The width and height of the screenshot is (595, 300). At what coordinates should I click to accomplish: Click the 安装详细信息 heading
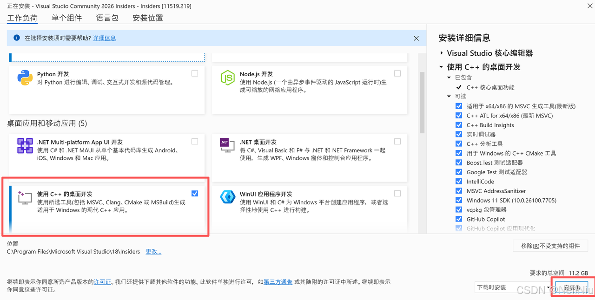coord(464,38)
